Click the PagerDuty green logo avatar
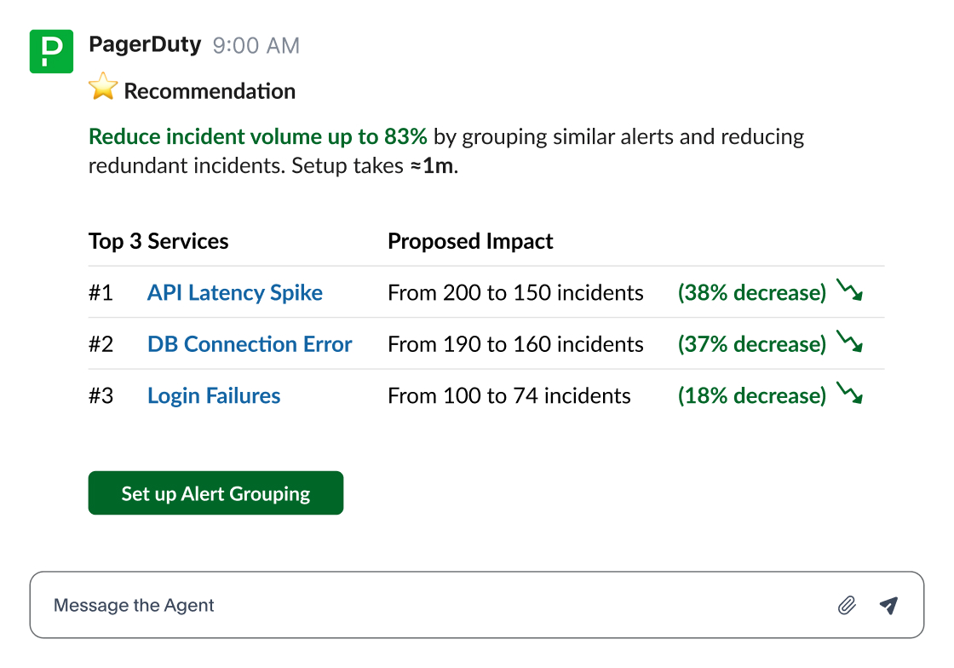This screenshot has width=954, height=668. (x=51, y=51)
